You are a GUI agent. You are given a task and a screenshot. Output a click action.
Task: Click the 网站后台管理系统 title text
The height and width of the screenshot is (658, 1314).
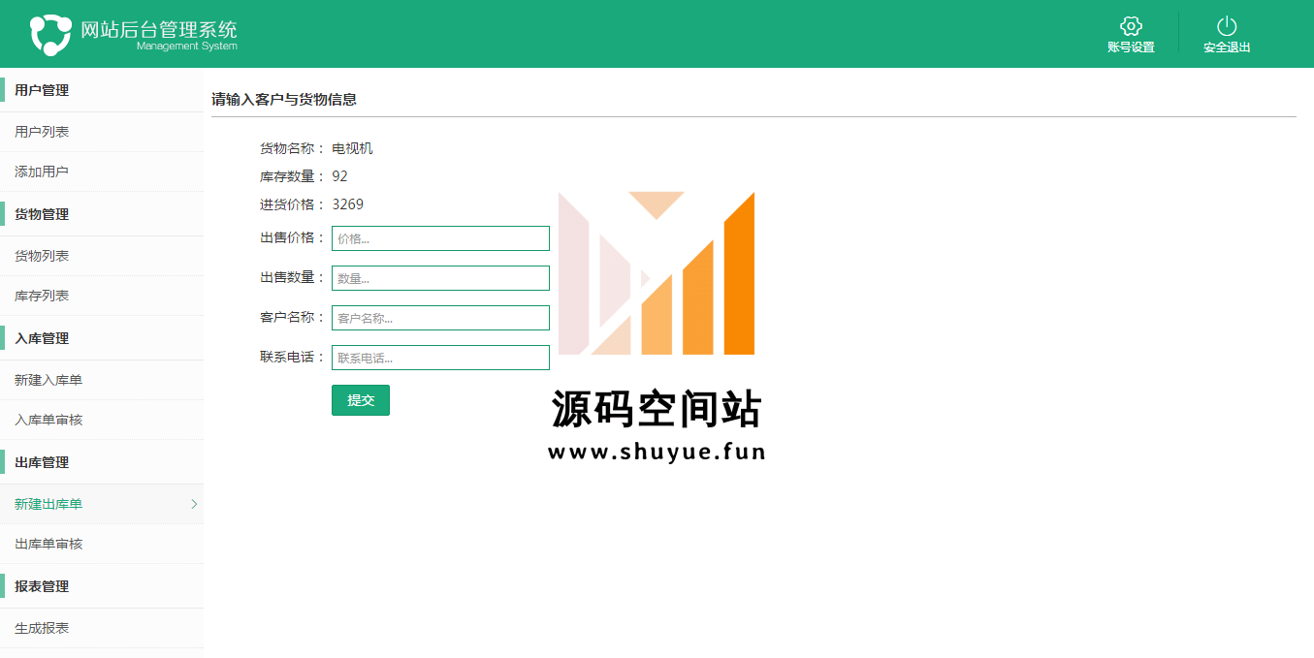[x=159, y=29]
